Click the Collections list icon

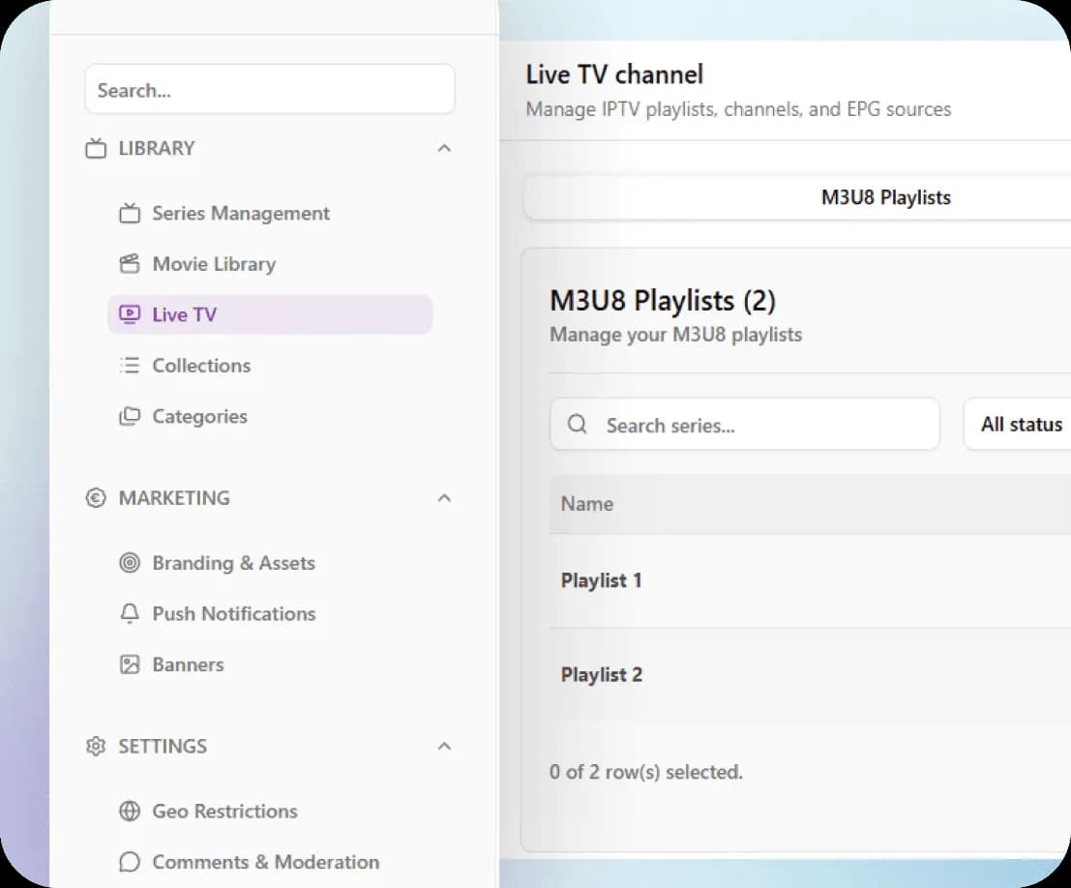(x=130, y=365)
